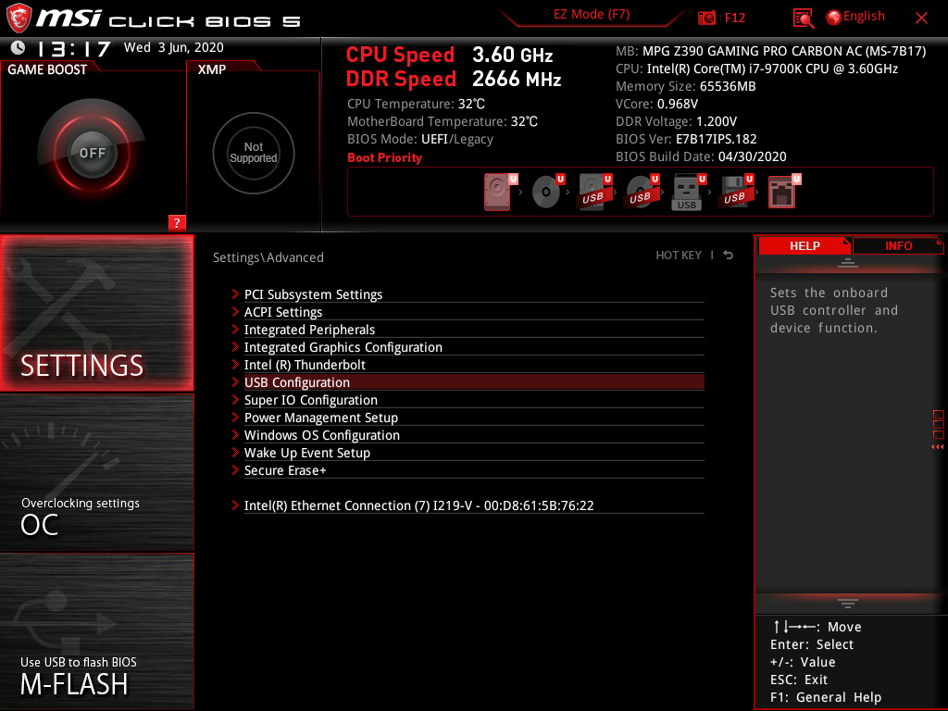Viewport: 948px width, 711px height.
Task: Open the red question mark Game Boost help
Action: pos(177,222)
